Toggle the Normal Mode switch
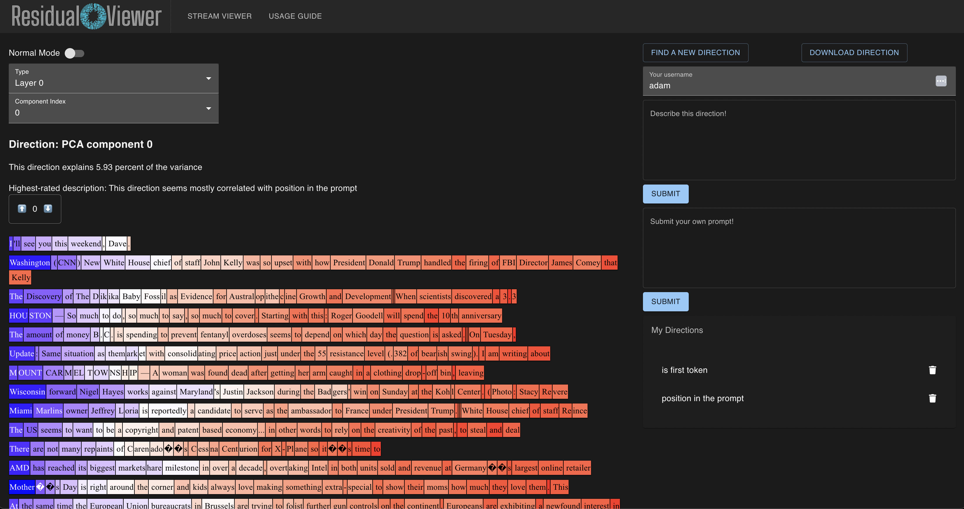 (x=74, y=53)
